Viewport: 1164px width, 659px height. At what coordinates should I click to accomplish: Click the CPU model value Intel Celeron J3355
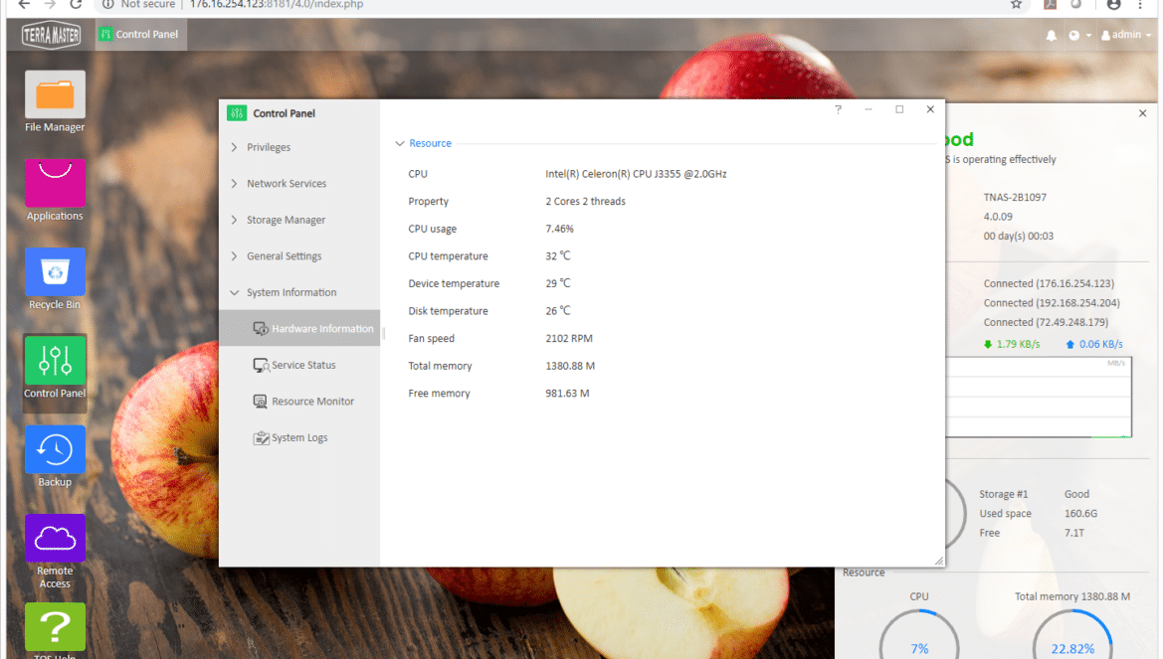(636, 174)
